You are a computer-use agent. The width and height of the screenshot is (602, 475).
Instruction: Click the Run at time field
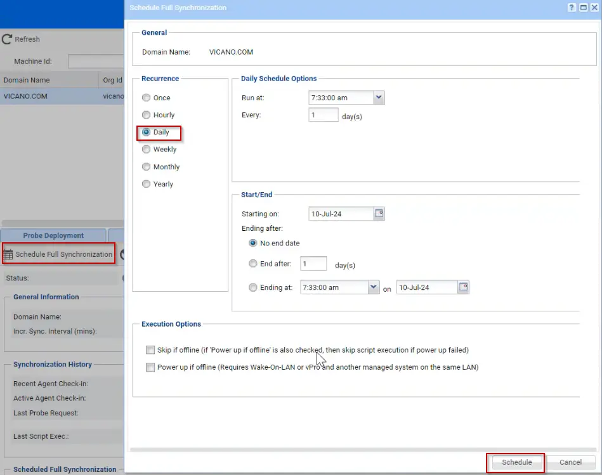pyautogui.click(x=341, y=98)
